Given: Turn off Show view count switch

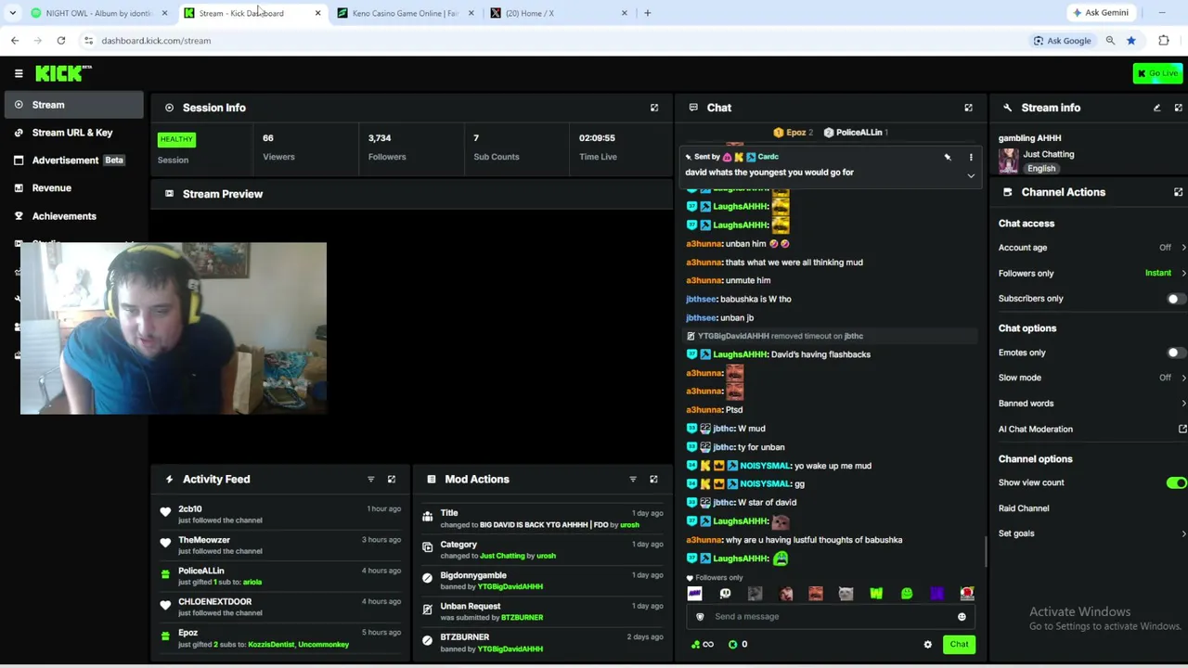Looking at the screenshot, I should 1176,482.
